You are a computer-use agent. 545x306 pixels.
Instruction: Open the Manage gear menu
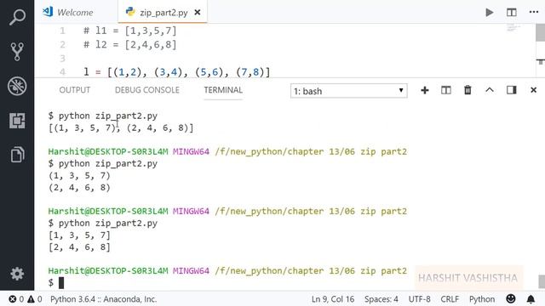(17, 274)
